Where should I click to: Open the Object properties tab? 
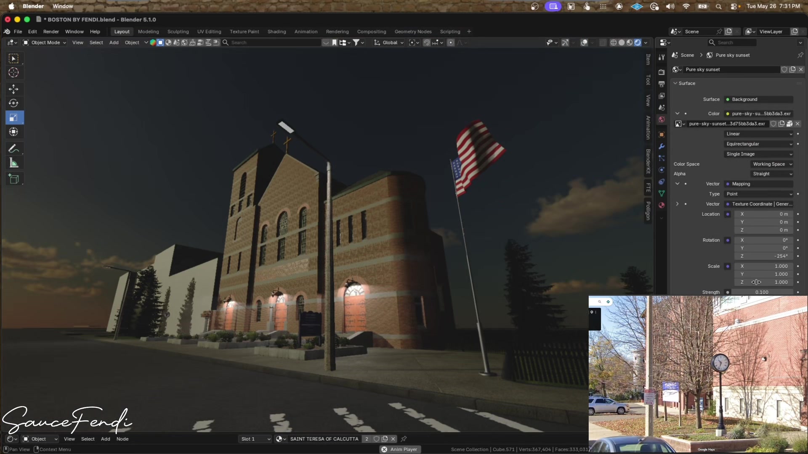tap(662, 135)
